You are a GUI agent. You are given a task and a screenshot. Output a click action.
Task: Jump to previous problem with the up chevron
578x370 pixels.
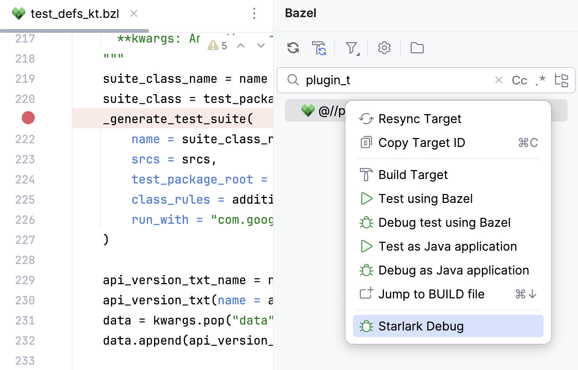tap(241, 45)
